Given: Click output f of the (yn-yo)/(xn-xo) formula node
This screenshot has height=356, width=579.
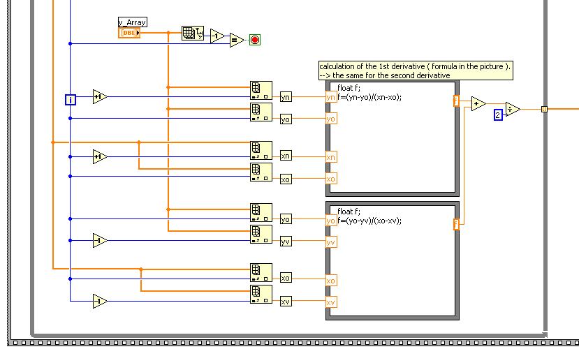Looking at the screenshot, I should pos(456,101).
